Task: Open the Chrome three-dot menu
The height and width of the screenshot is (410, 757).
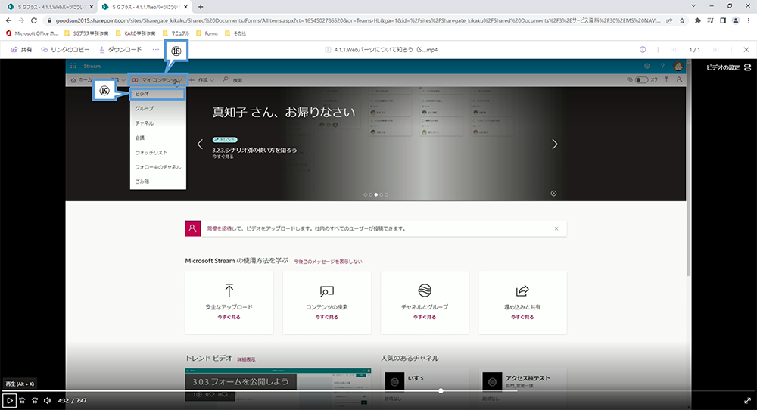Action: pos(749,20)
